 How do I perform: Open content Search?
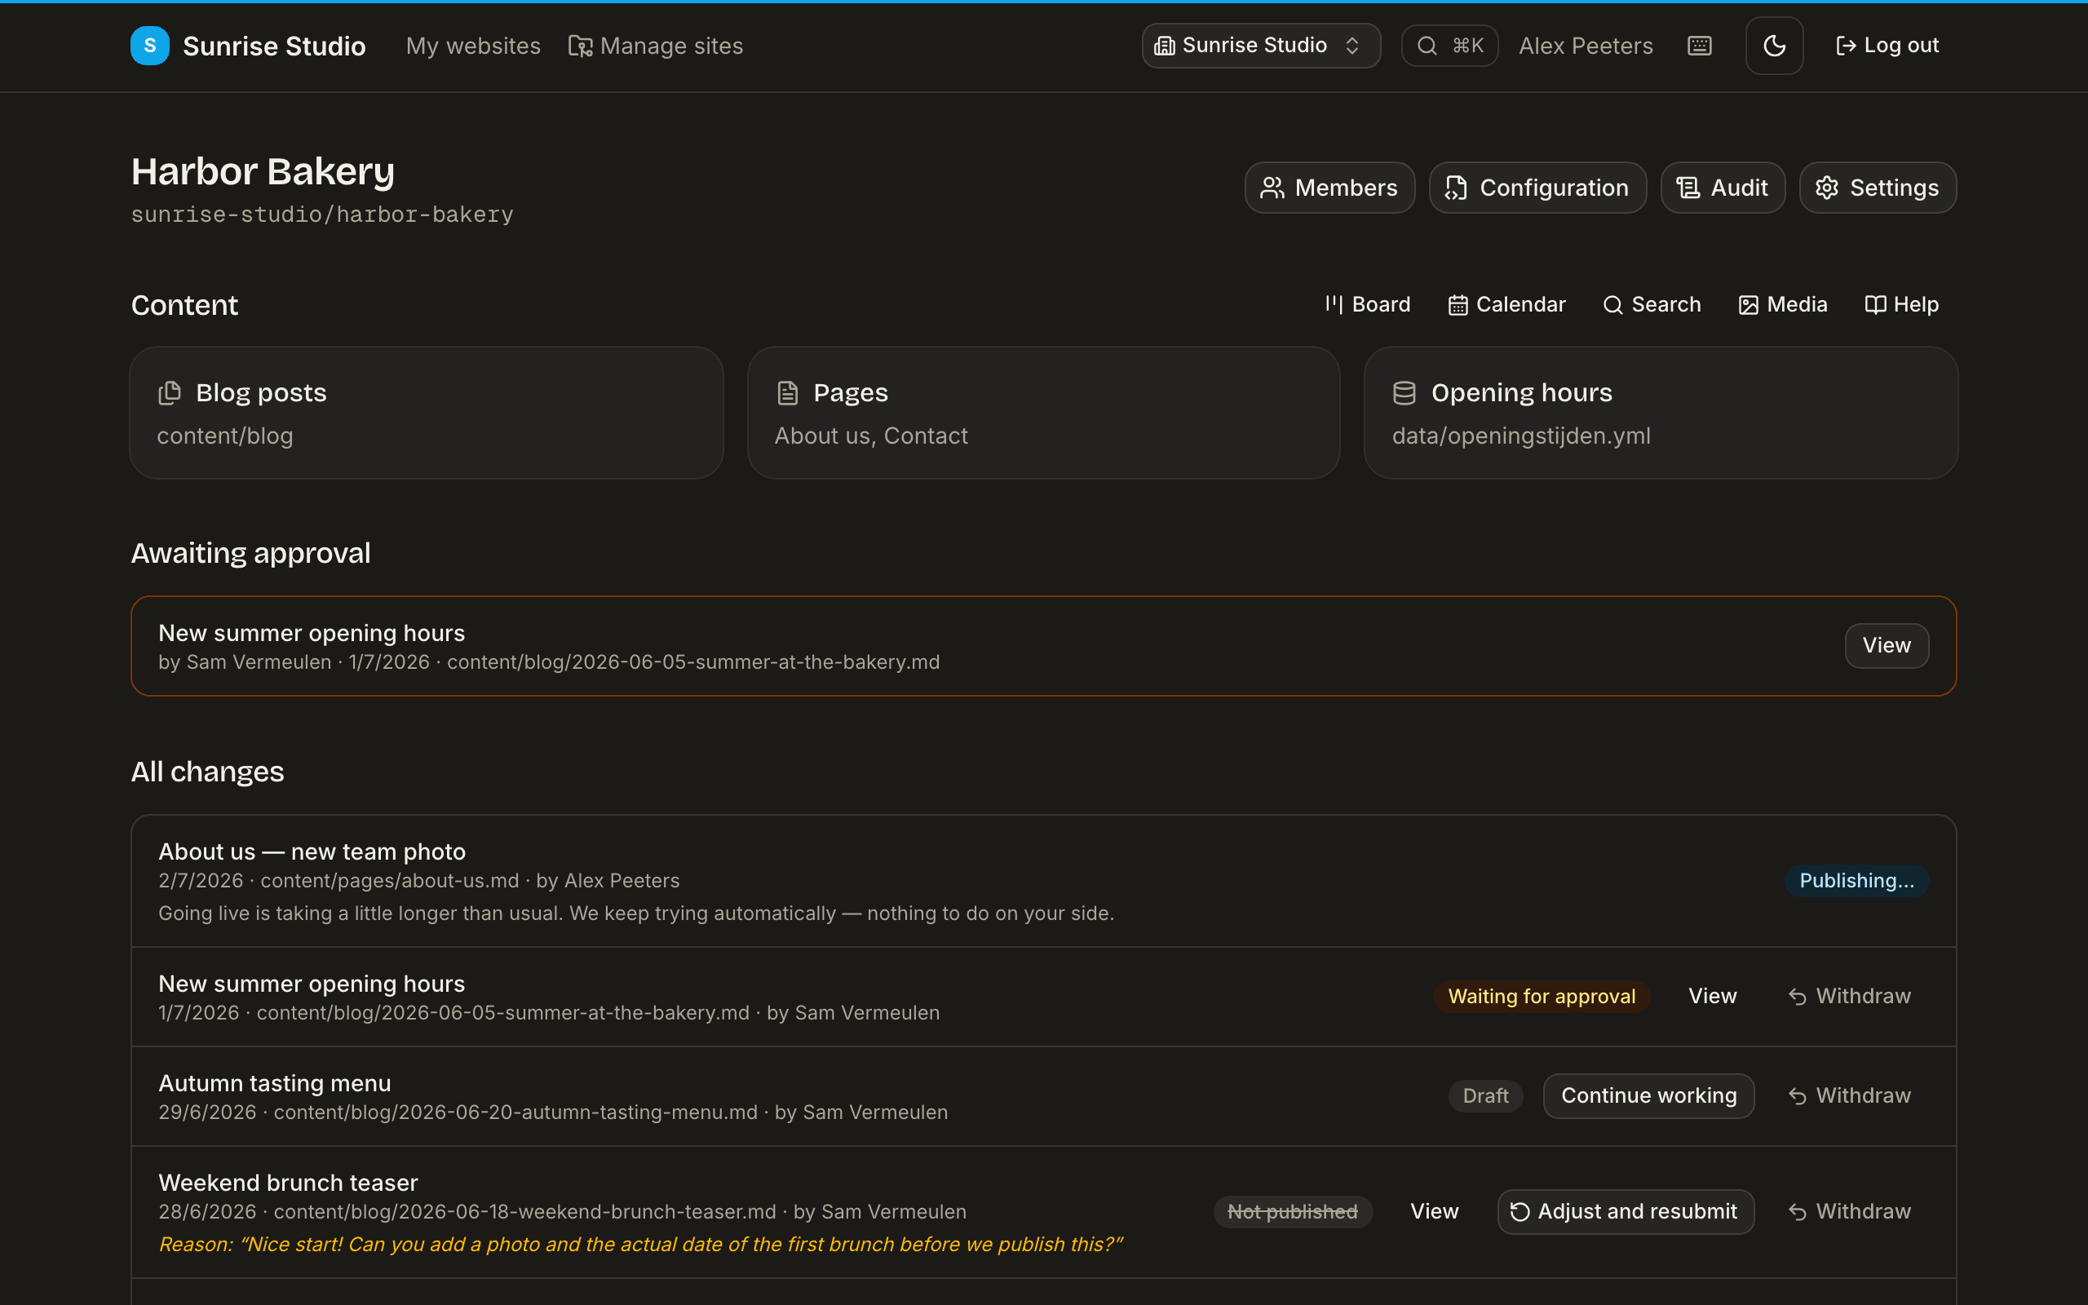click(1652, 305)
